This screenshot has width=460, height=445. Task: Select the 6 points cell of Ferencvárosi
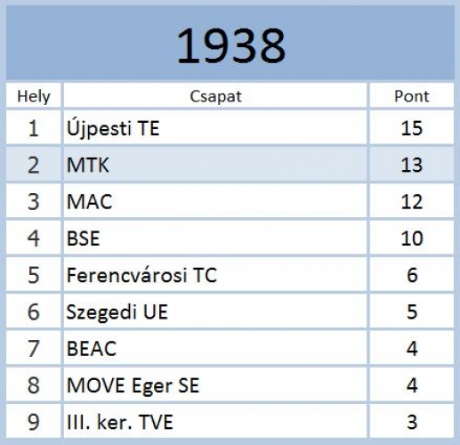pyautogui.click(x=412, y=275)
